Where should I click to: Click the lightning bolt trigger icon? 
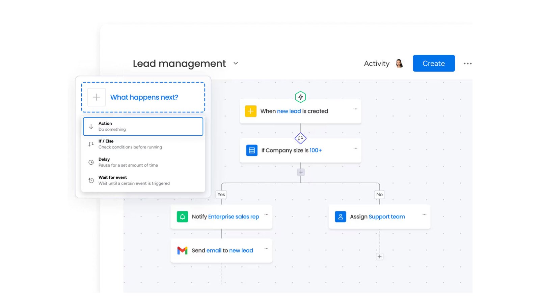pos(300,97)
